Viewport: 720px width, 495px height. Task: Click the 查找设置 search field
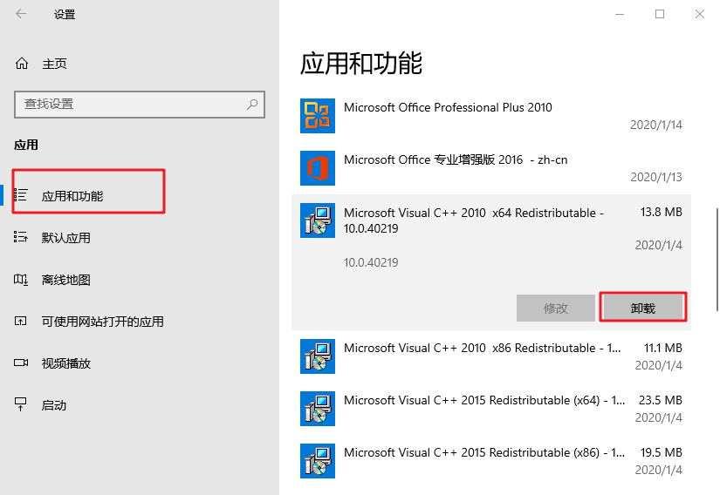(131, 104)
